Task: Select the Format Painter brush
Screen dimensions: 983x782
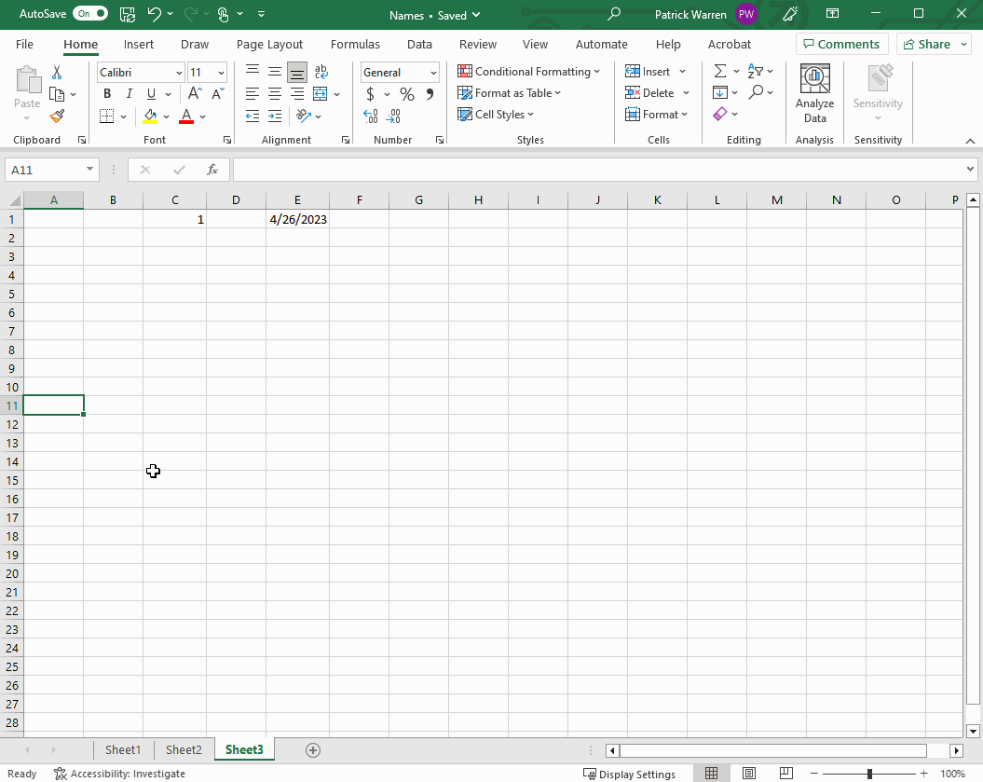Action: [57, 116]
